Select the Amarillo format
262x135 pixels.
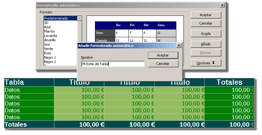[x=61, y=40]
